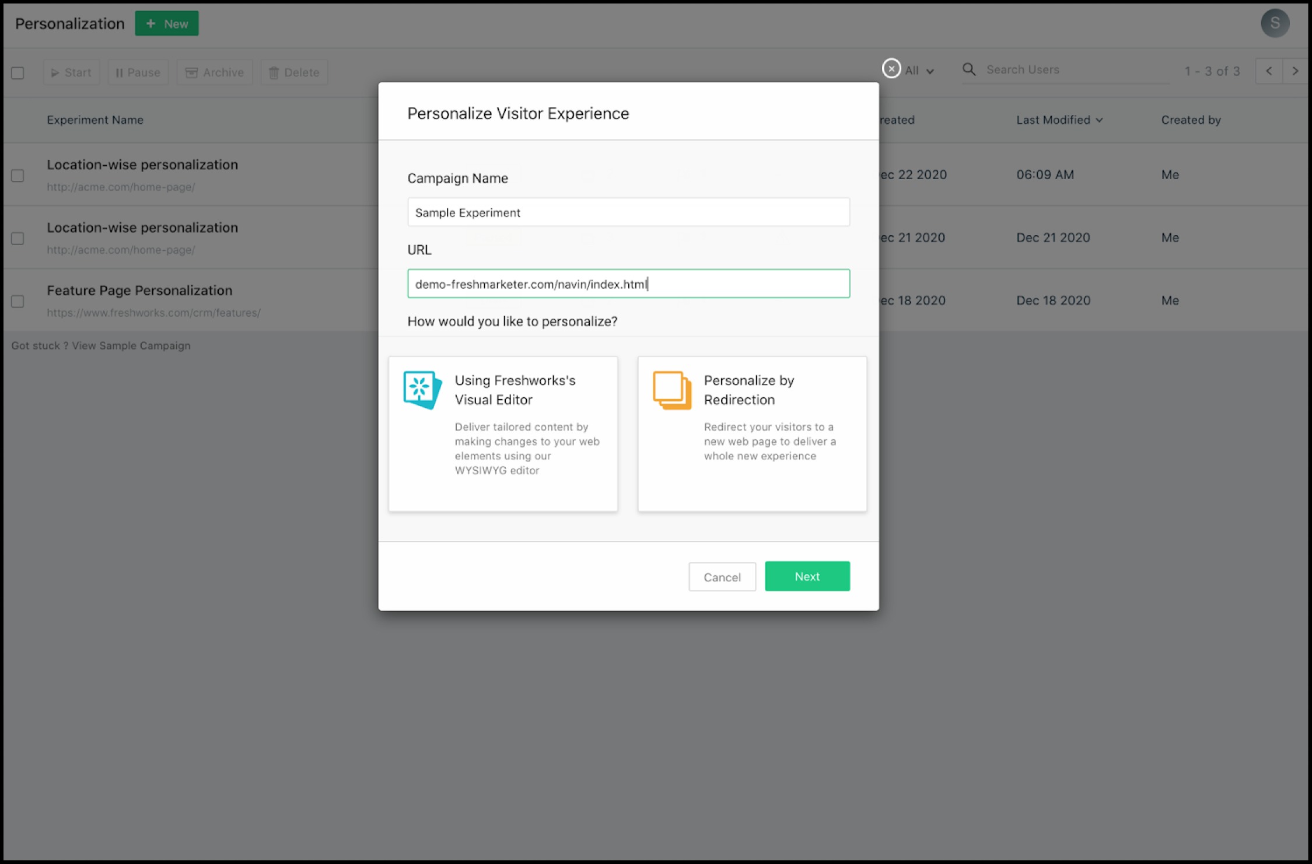Select the Visual Editor card icon
1312x864 pixels.
[x=422, y=390]
